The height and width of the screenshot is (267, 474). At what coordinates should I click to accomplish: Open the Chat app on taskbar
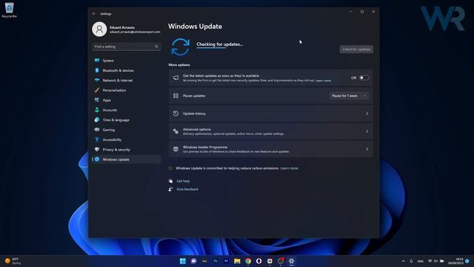(x=194, y=261)
